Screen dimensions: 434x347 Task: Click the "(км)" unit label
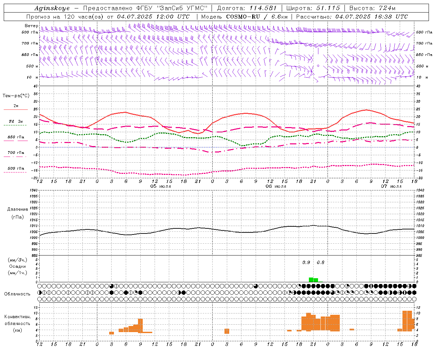[x=17, y=330]
